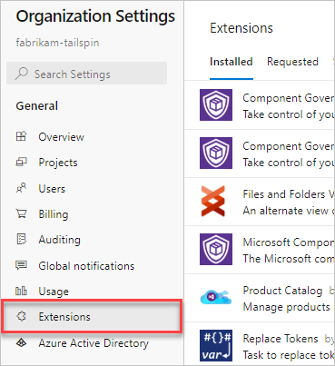Open the Microsoft Component shield icon
Viewport: 335px width, 366px height.
tap(216, 249)
